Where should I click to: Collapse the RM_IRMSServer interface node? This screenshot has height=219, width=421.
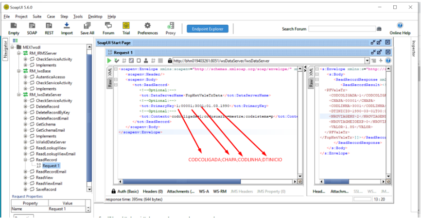(x=19, y=53)
